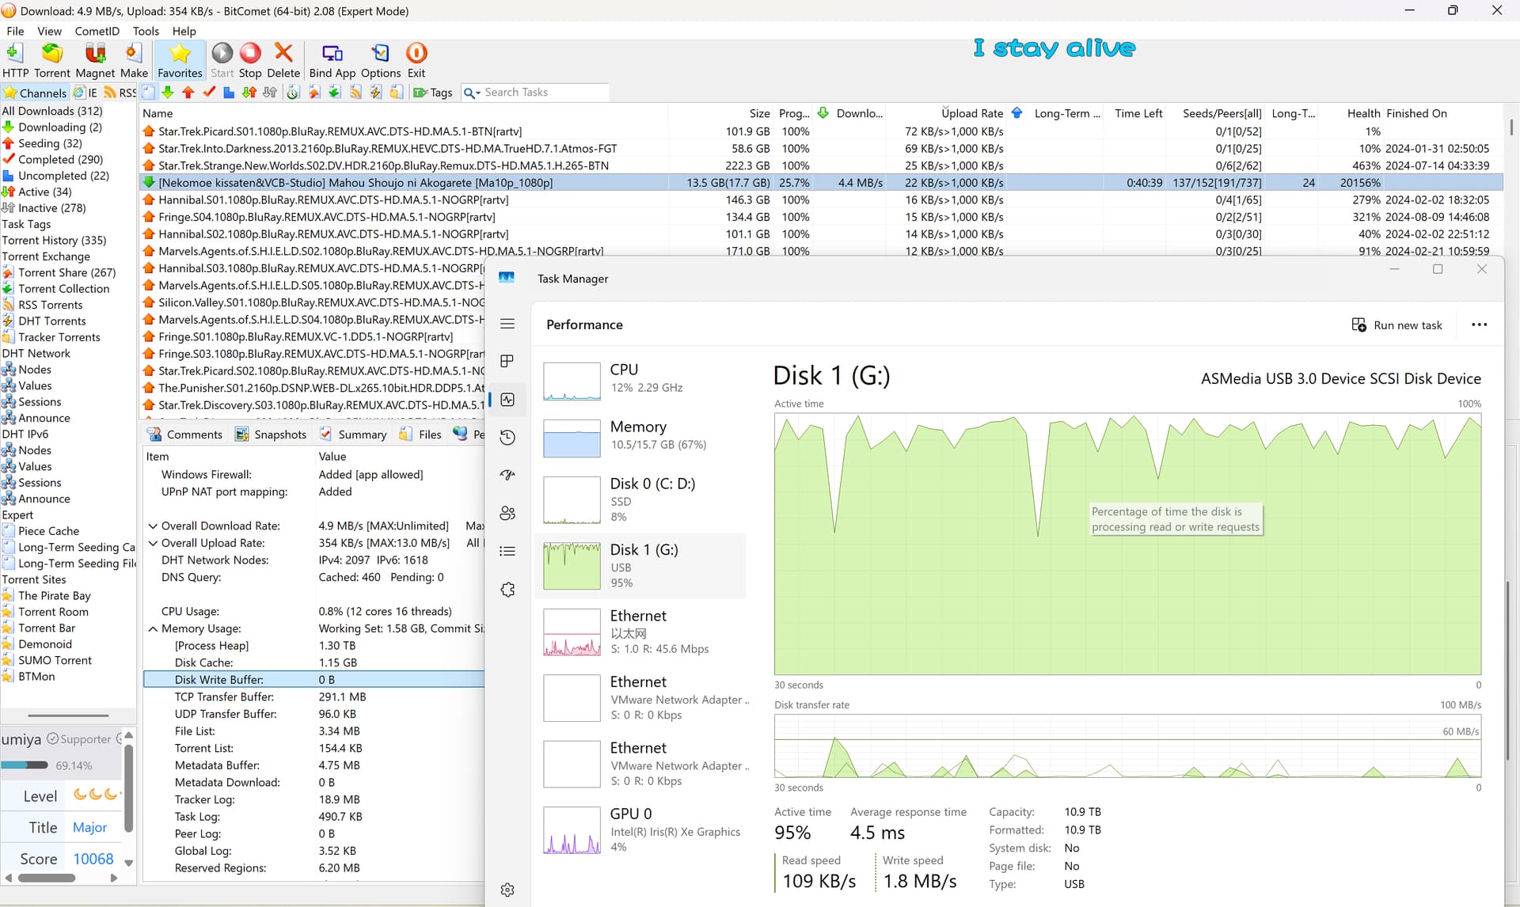The height and width of the screenshot is (907, 1520).
Task: Open Task Manager Startup apps icon
Action: tap(507, 475)
